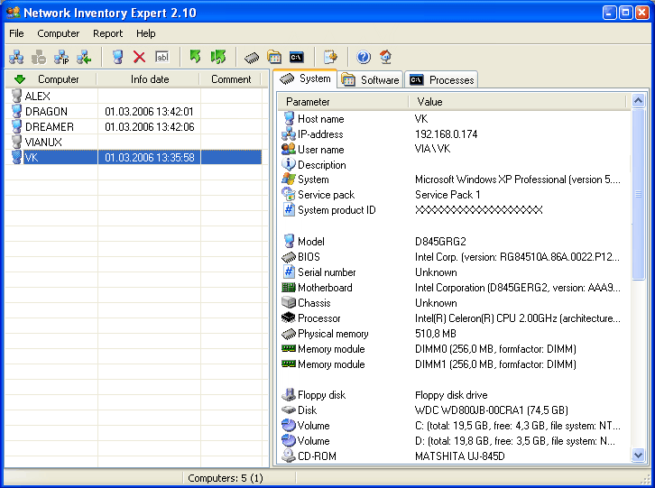The height and width of the screenshot is (488, 655).
Task: Click the home page toolbar icon
Action: [385, 57]
